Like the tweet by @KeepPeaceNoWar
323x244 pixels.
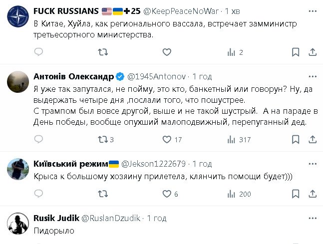[x=167, y=52]
